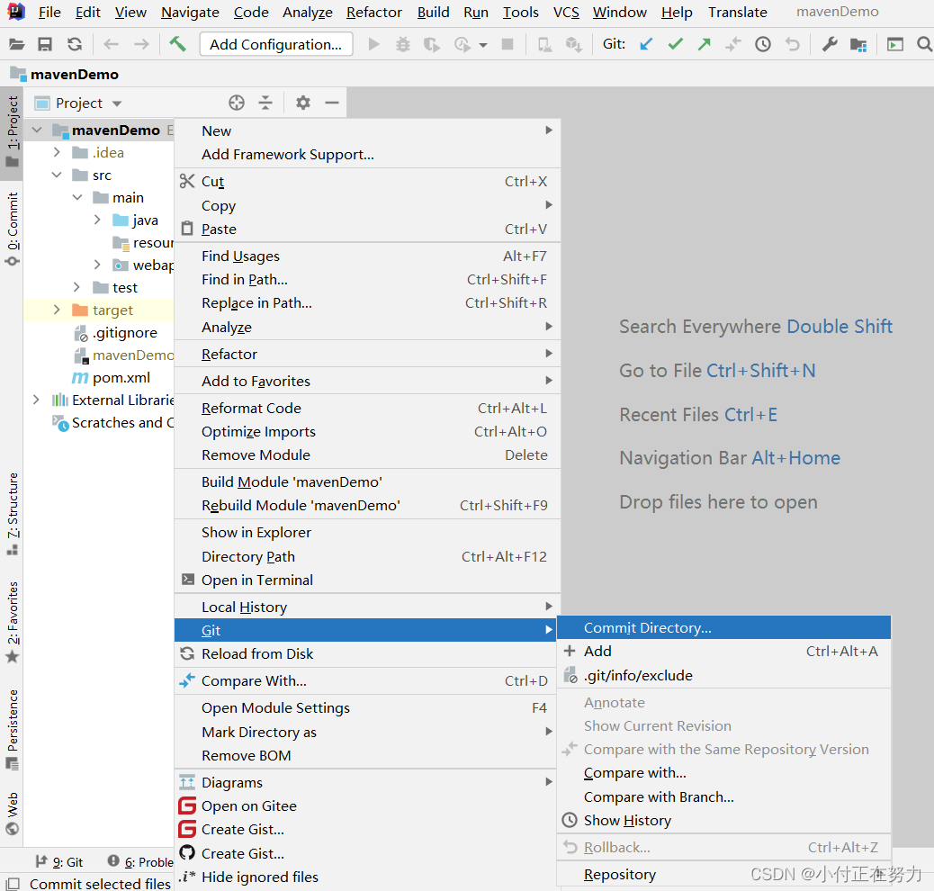Screen dimensions: 934x891
Task: Click Open on Gitee menu entry
Action: click(x=367, y=805)
